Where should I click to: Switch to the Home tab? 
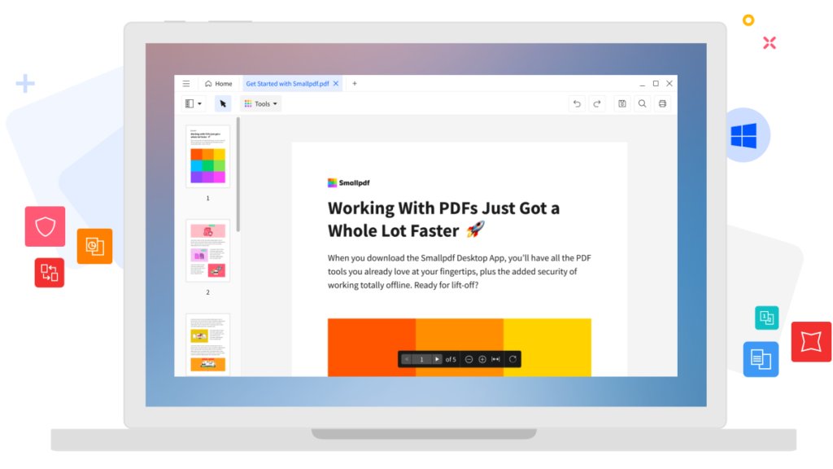(x=218, y=84)
